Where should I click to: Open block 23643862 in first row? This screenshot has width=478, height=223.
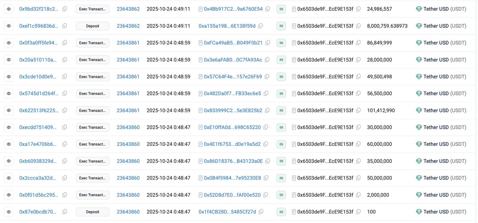(128, 9)
